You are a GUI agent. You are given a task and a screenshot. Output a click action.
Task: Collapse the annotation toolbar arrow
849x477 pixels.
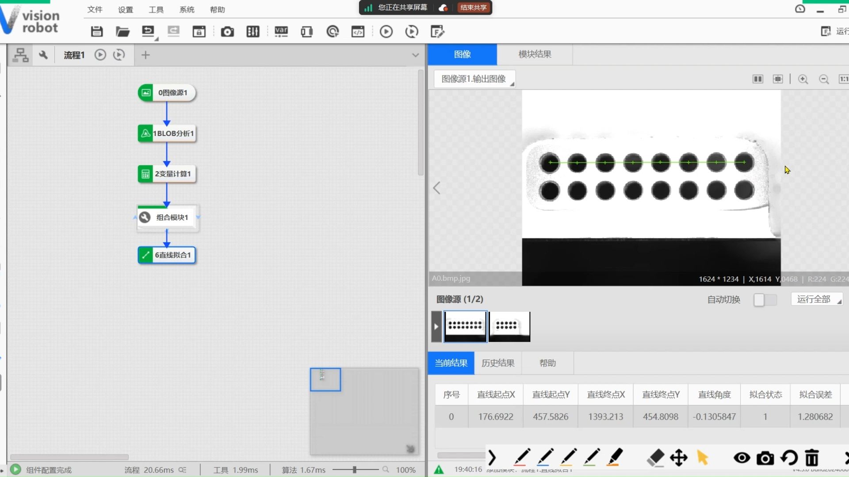point(492,458)
